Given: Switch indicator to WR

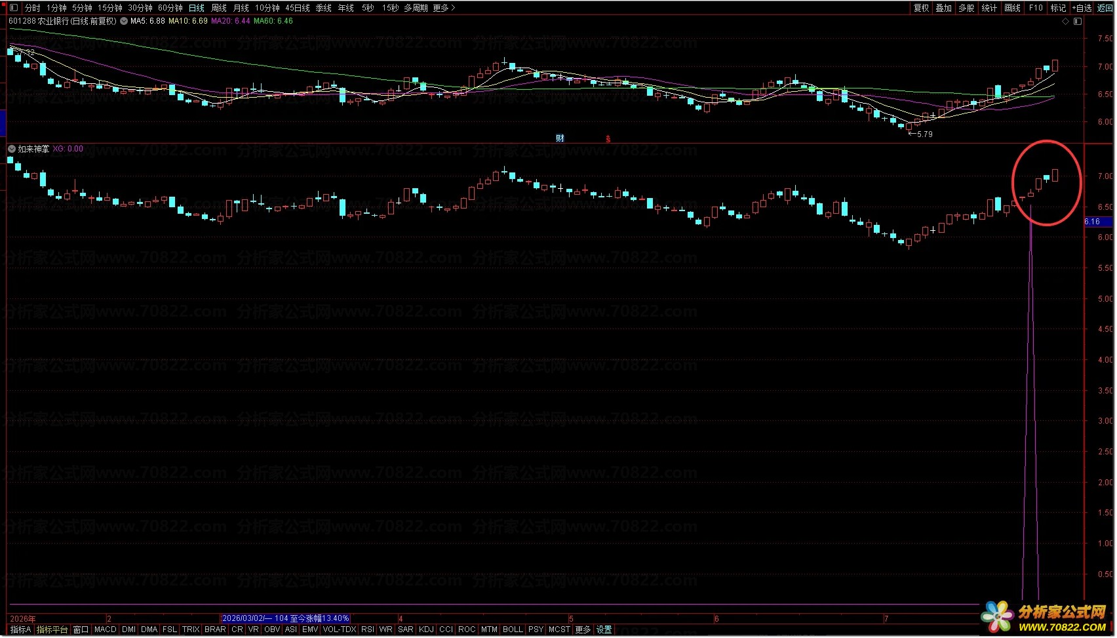Looking at the screenshot, I should [386, 629].
